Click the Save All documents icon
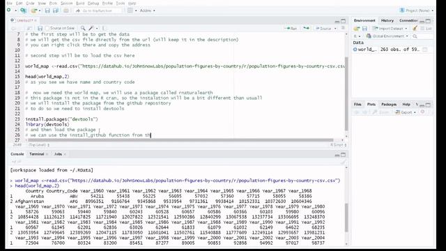Image resolution: width=446 pixels, height=251 pixels. pos(56,10)
